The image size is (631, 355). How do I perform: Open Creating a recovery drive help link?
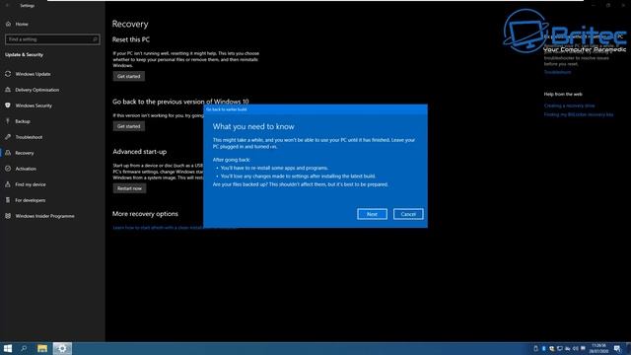(570, 106)
